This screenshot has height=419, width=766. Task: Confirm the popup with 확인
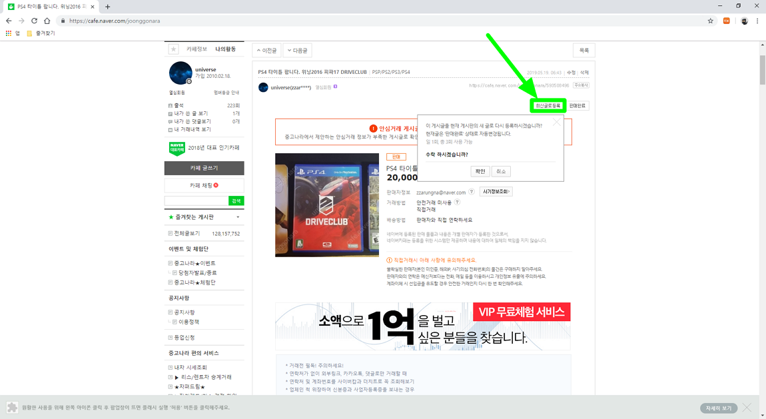point(480,171)
